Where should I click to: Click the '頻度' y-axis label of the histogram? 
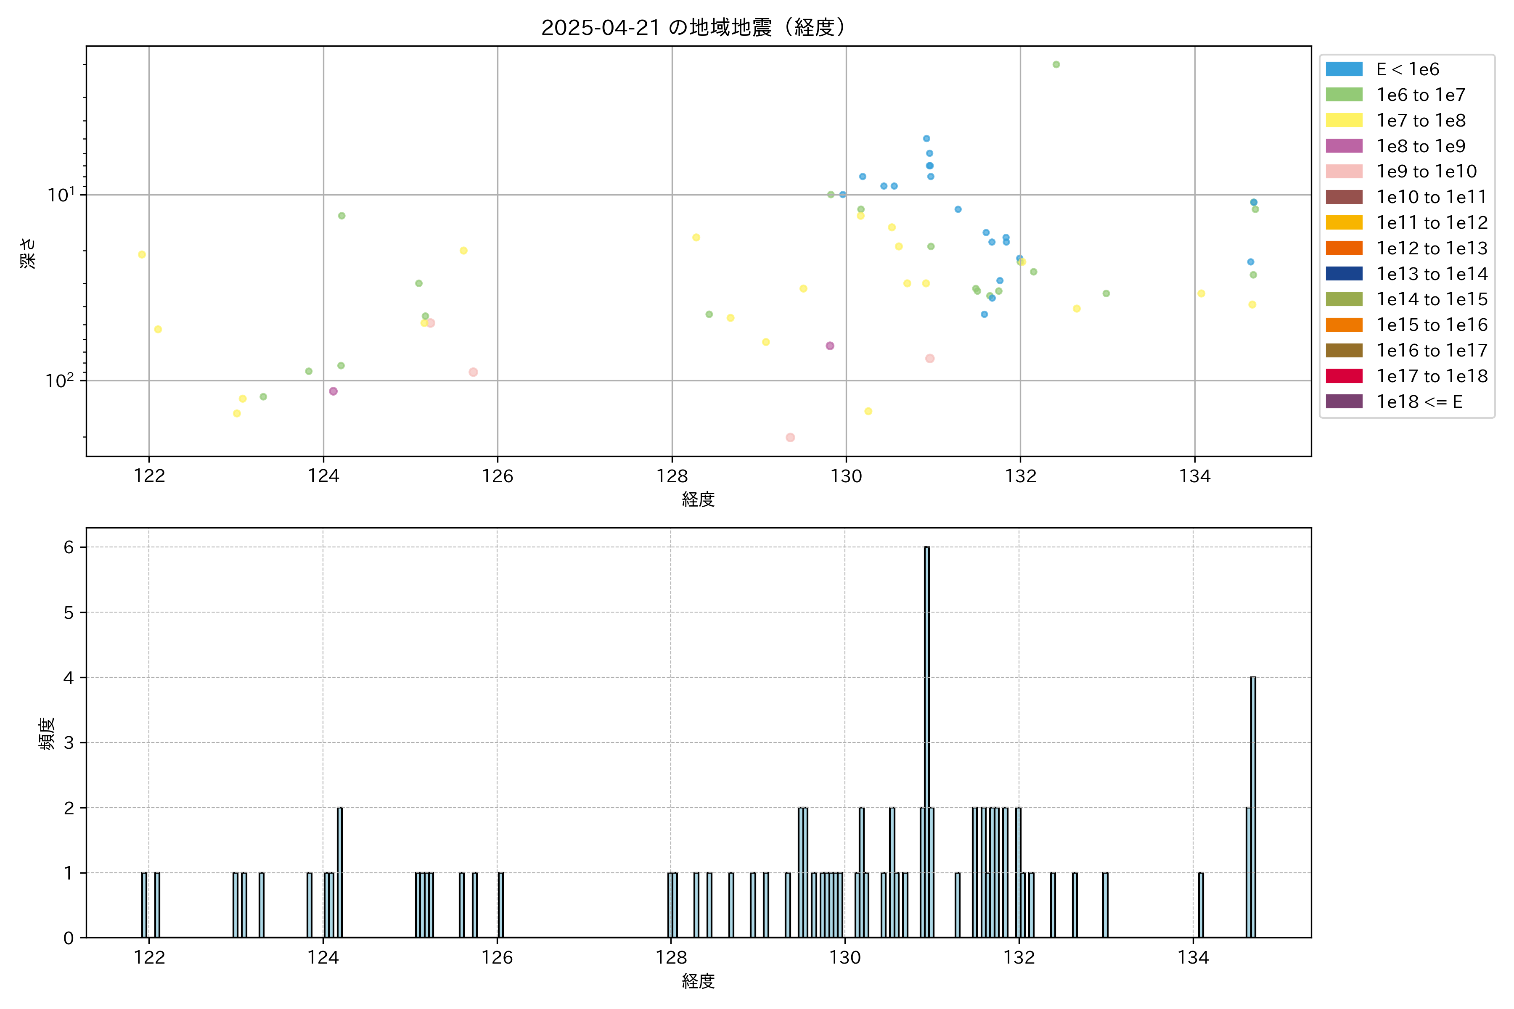pyautogui.click(x=47, y=734)
